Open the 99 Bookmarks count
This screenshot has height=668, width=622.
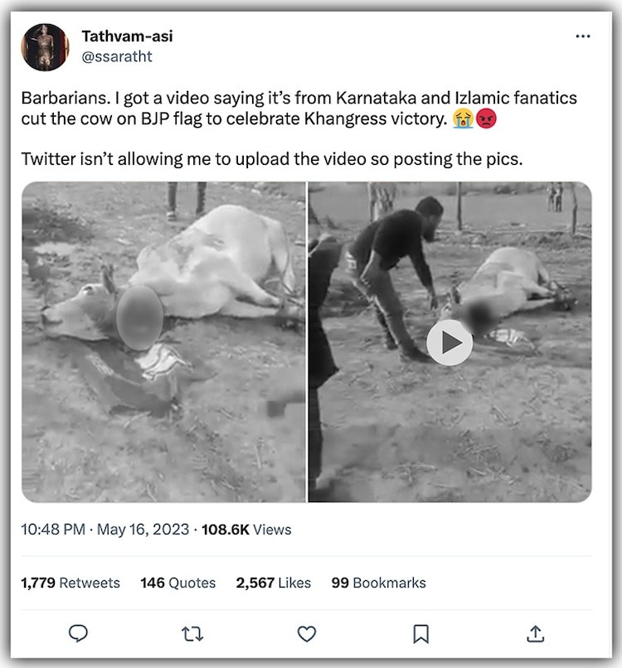coord(378,583)
